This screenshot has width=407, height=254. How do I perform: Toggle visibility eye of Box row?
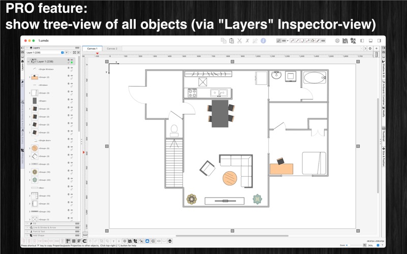tap(72, 186)
